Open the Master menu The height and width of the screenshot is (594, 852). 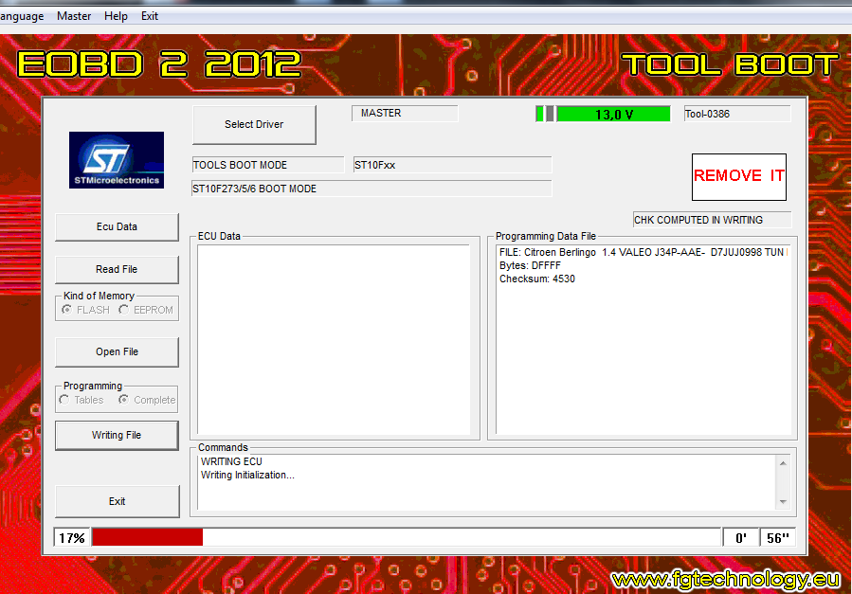[74, 16]
